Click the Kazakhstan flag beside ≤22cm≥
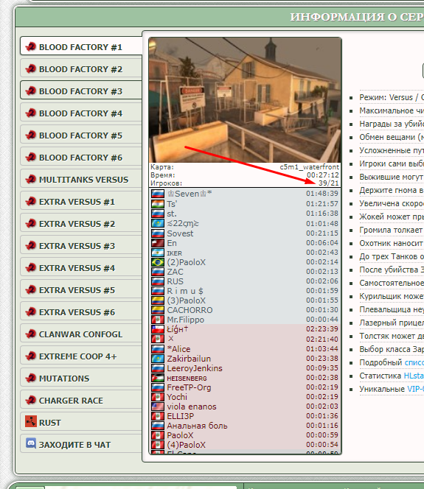Viewport: 424px width, 489px height. point(158,223)
